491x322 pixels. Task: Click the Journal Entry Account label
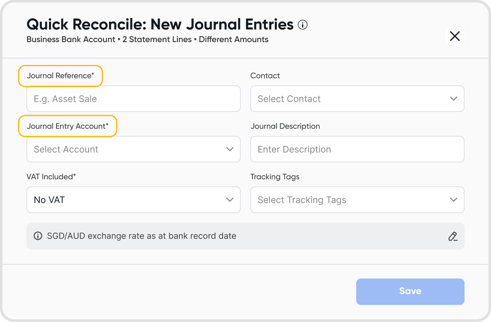[67, 126]
